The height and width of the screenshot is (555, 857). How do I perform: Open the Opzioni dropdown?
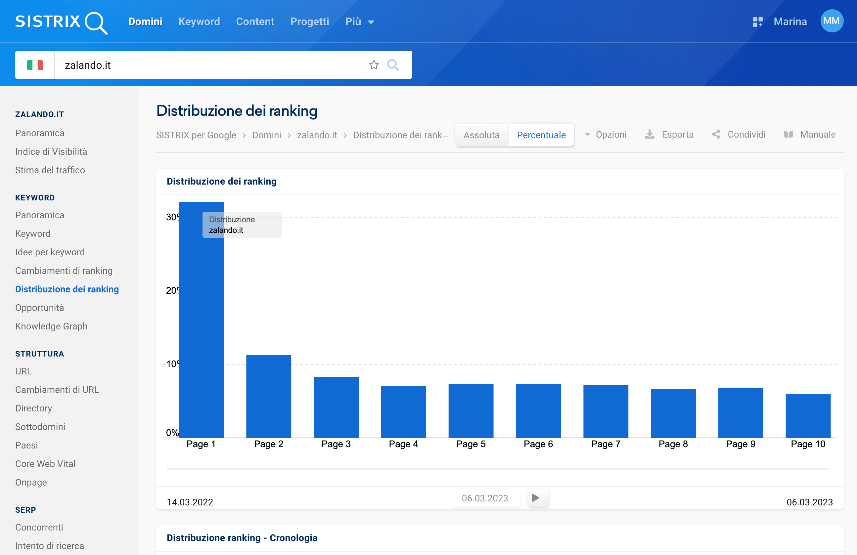(x=606, y=135)
